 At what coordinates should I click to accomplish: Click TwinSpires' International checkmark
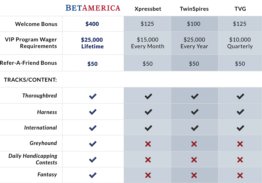click(x=194, y=128)
